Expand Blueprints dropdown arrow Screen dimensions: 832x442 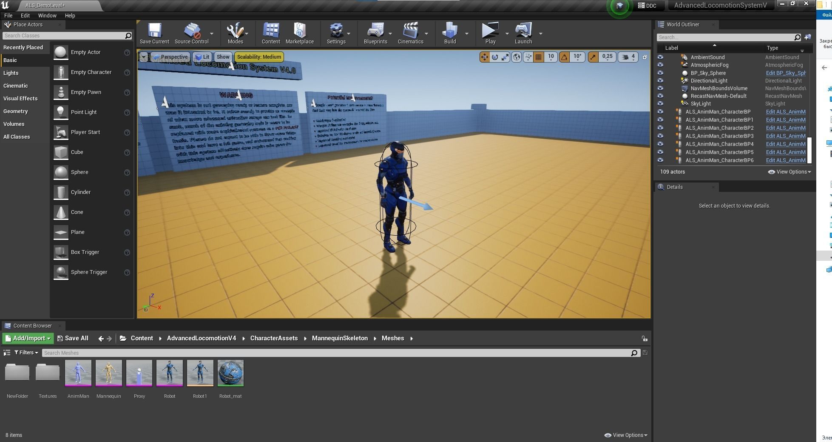[390, 34]
